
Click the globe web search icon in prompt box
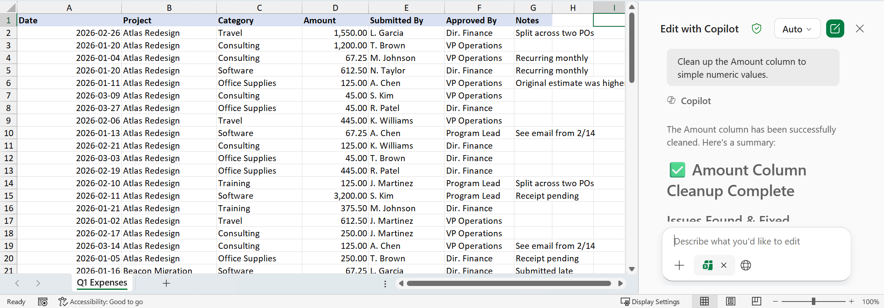[x=746, y=265]
